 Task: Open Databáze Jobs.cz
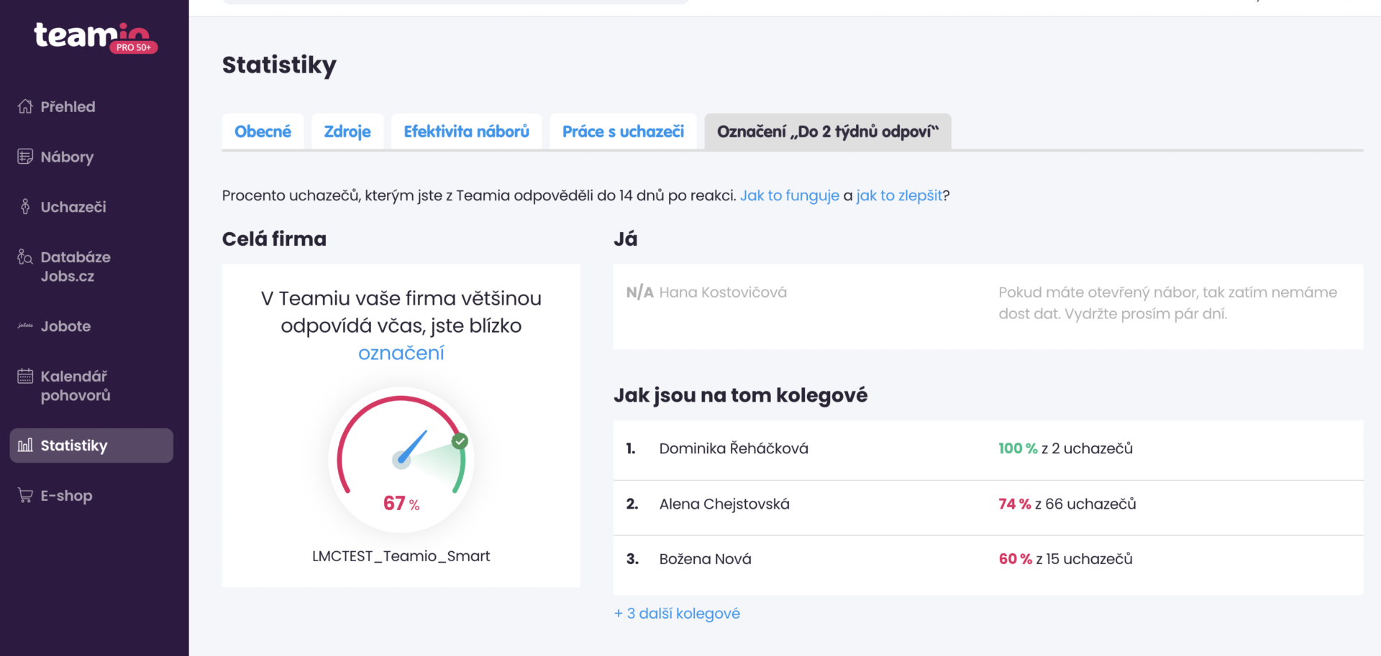[x=76, y=266]
